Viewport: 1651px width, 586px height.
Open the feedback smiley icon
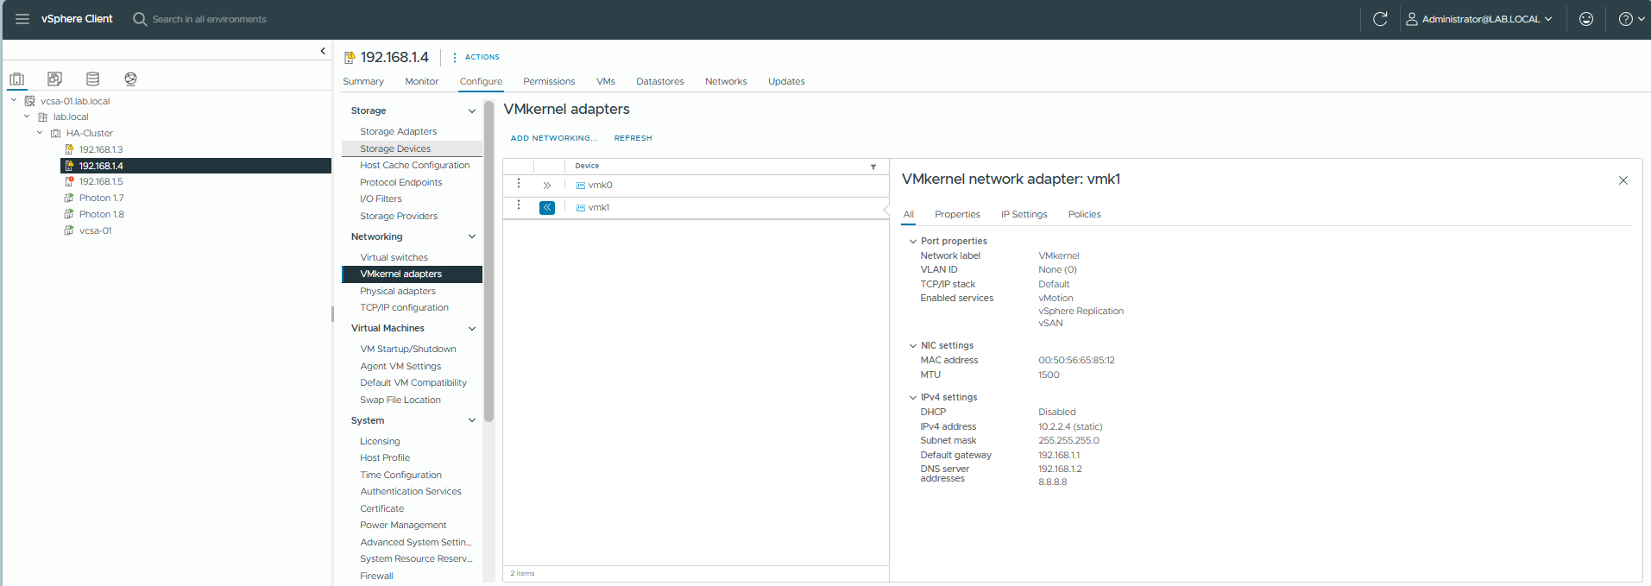point(1586,19)
